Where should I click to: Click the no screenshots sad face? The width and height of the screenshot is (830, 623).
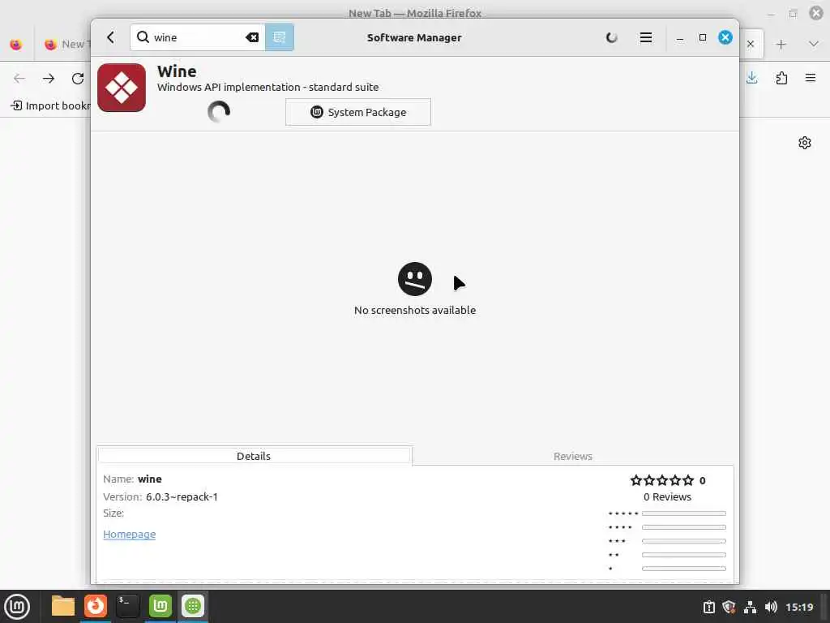click(x=415, y=279)
